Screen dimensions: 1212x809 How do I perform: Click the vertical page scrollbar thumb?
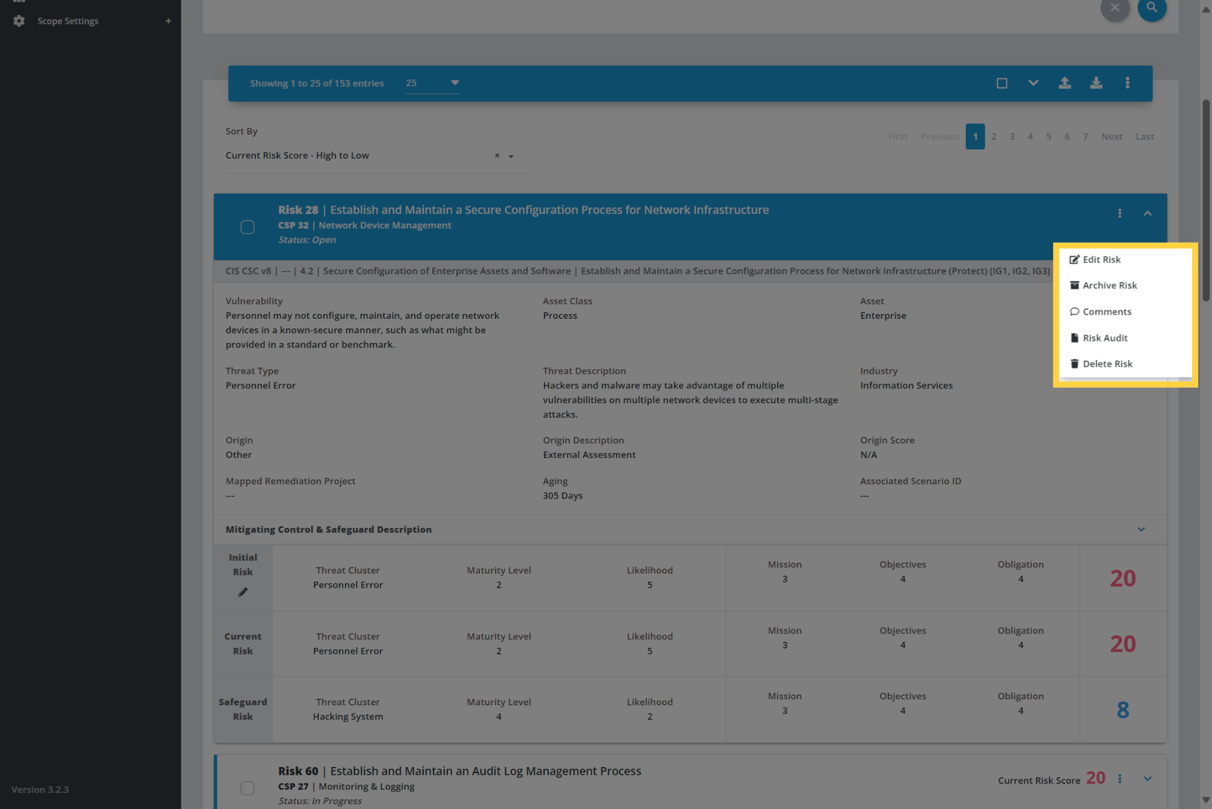1205,200
